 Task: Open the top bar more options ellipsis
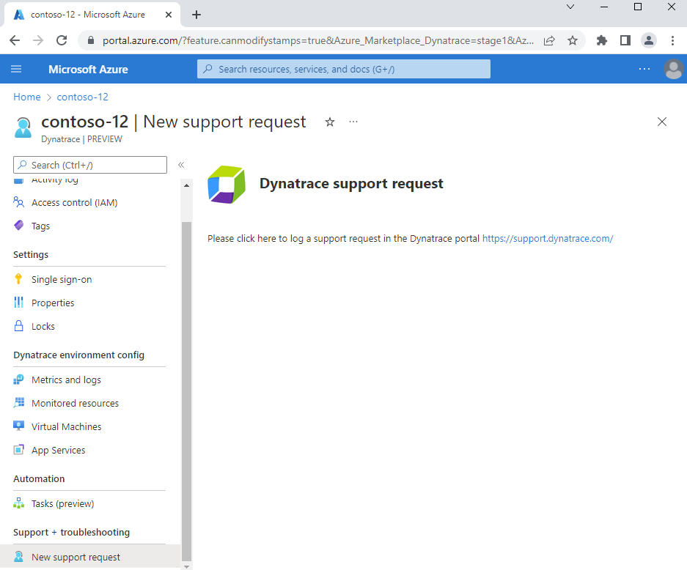(644, 69)
